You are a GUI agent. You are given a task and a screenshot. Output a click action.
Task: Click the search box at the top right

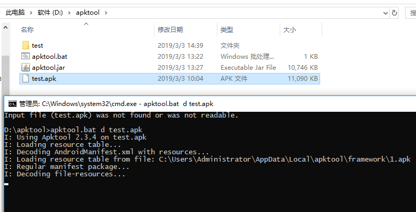click(x=411, y=13)
